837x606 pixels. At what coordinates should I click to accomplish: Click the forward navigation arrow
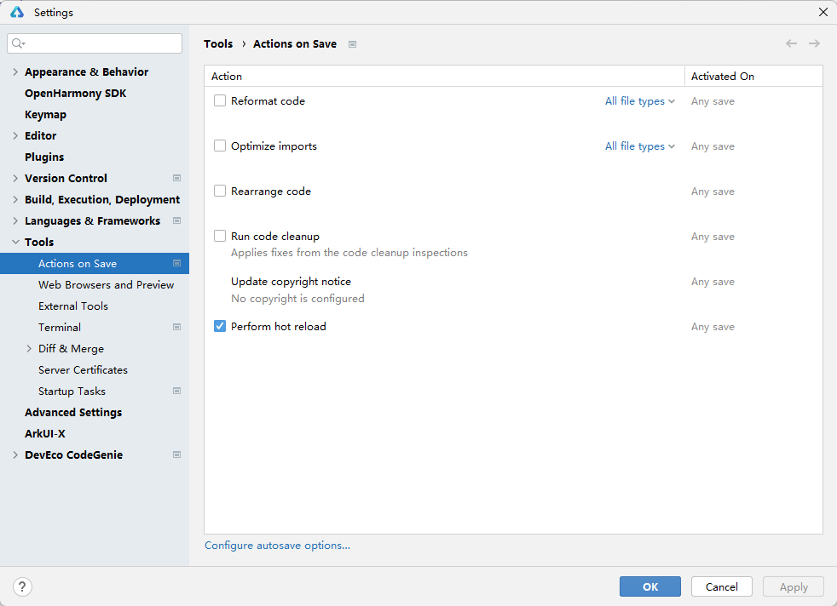click(x=814, y=43)
